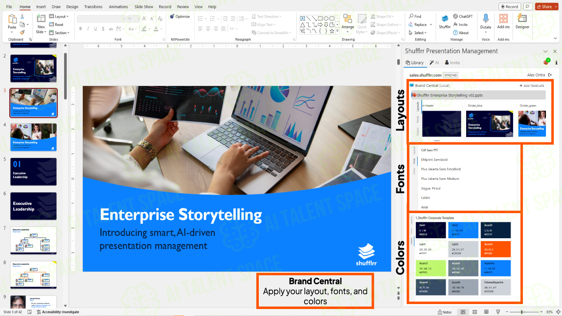The height and width of the screenshot is (316, 562).
Task: Activate the Format Painter brush
Action: [x=22, y=32]
